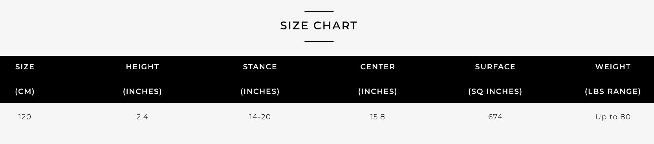Select the SIZE column header
Viewport: 654px width, 144px height.
pyautogui.click(x=25, y=67)
